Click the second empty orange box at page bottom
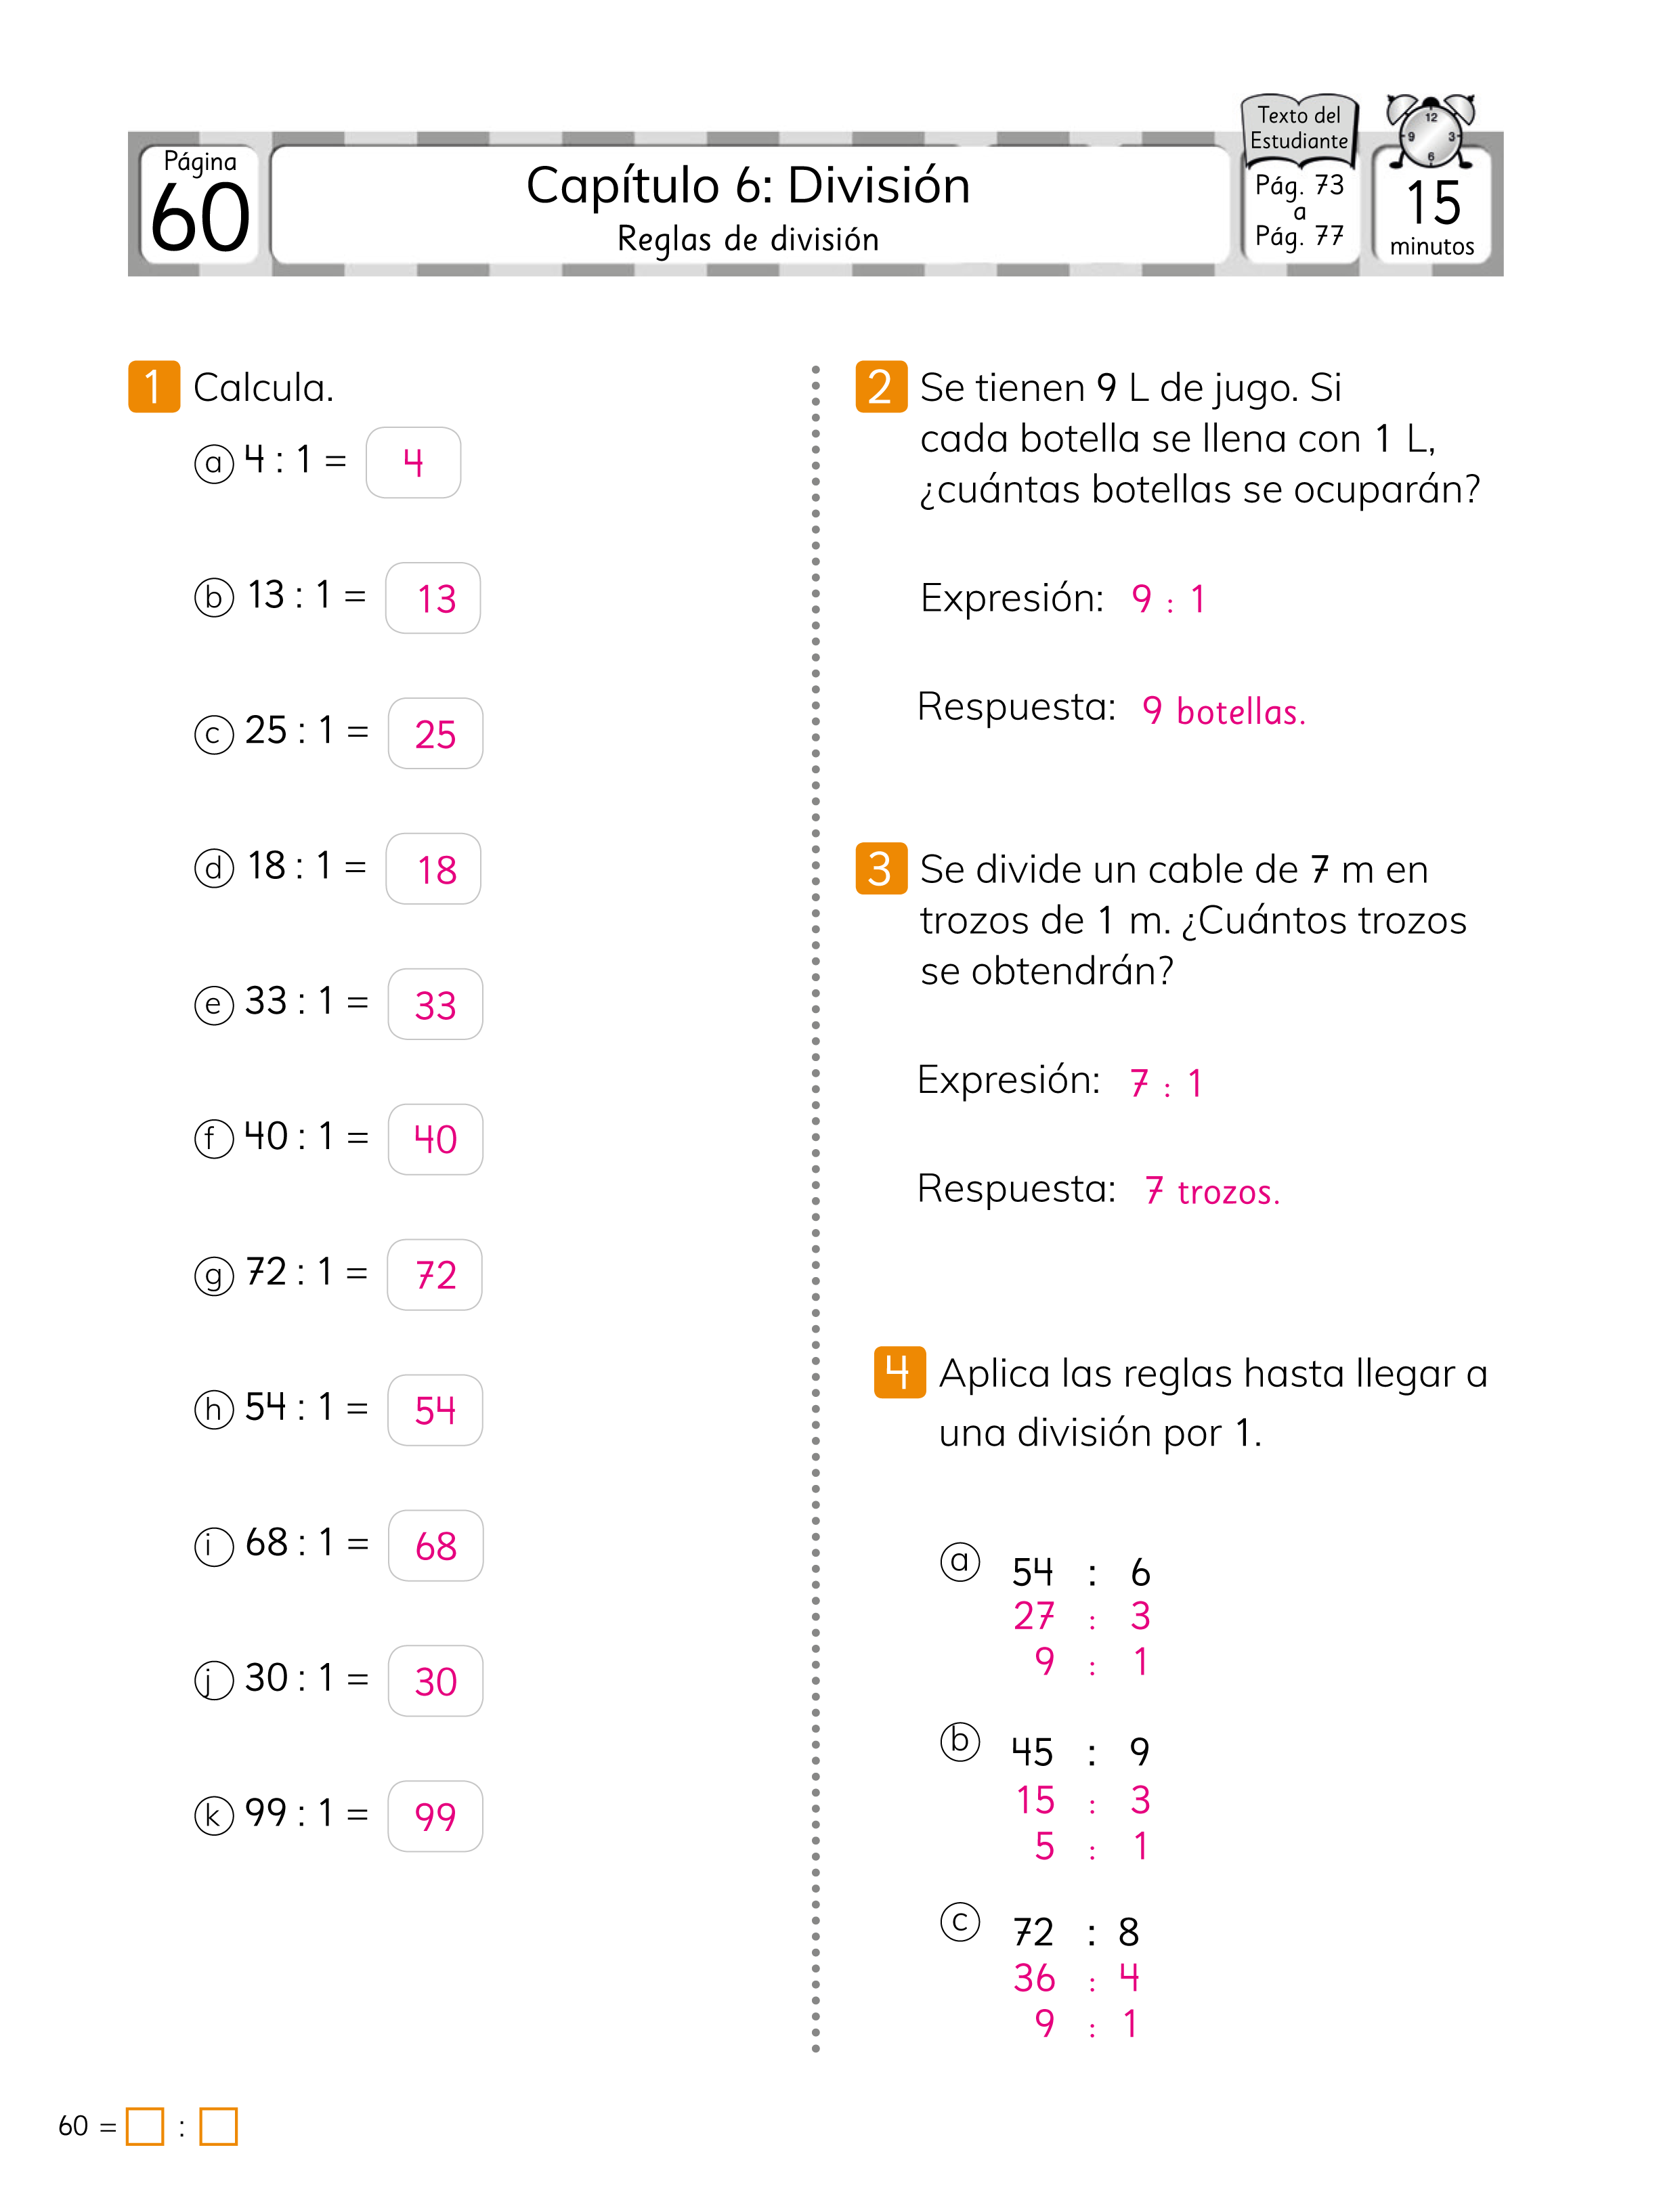 tap(218, 2127)
